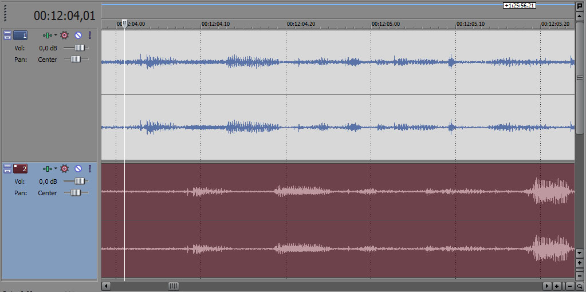Click the horizontal scrollbar right arrow
Viewport: 586px width, 292px height.
click(548, 286)
